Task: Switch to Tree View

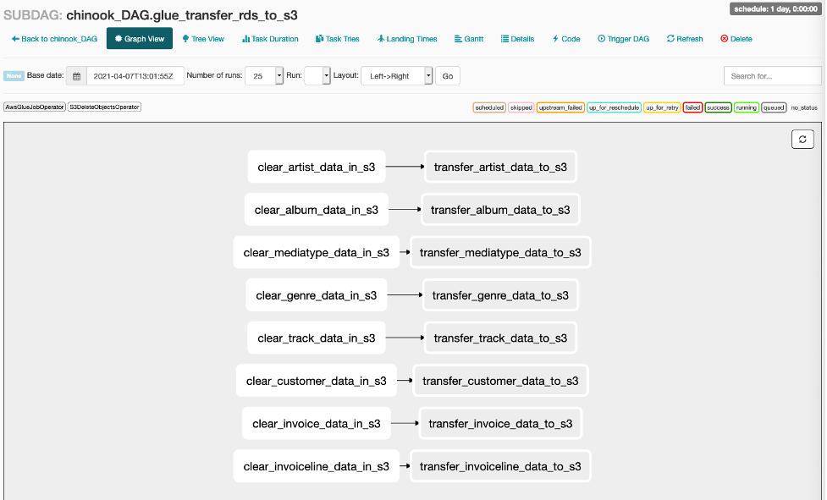Action: [203, 39]
